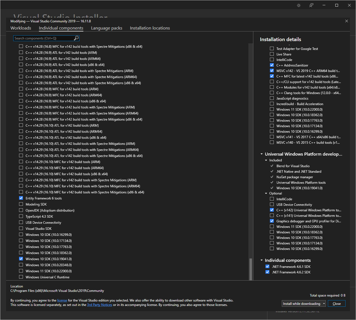Viewport: 356px width, 320px height.
Task: Click Blend for Visual Studio item
Action: pyautogui.click(x=293, y=166)
